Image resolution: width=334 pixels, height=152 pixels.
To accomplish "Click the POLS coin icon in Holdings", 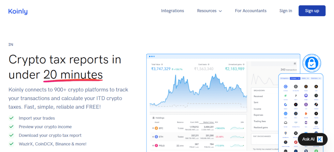I will pos(156,146).
